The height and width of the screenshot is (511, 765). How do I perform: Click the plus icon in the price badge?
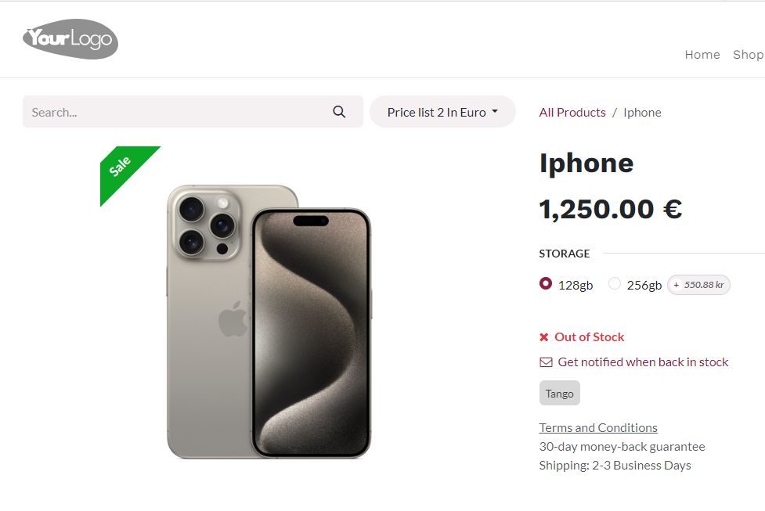click(676, 285)
